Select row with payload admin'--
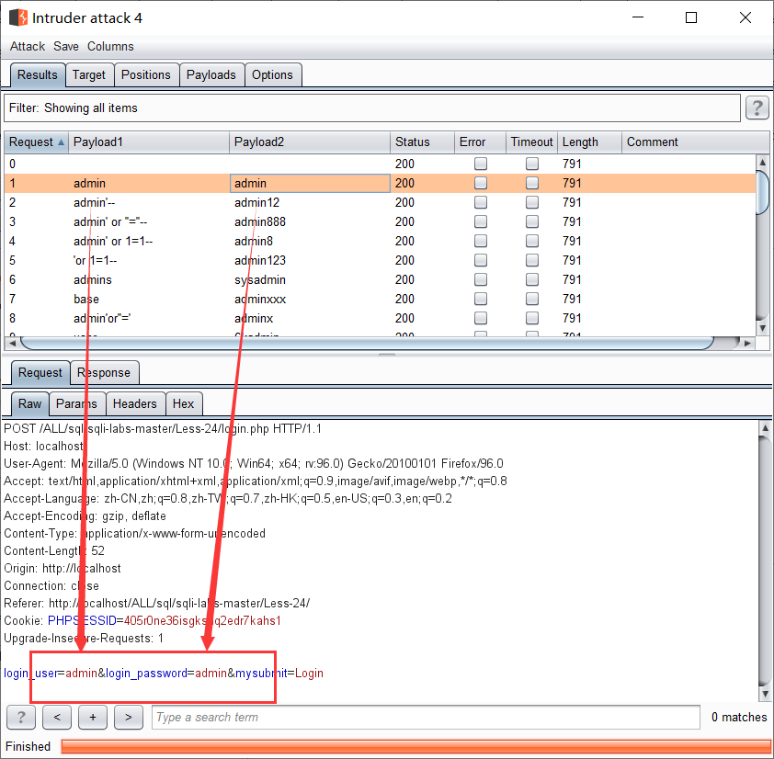This screenshot has width=774, height=759. 380,202
